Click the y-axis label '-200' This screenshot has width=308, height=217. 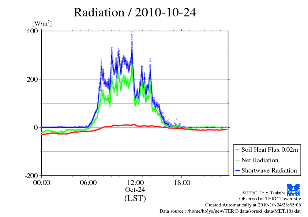(31, 176)
